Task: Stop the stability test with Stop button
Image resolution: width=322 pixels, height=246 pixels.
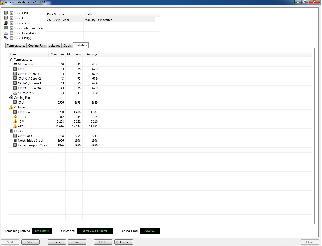Action: tap(30, 242)
